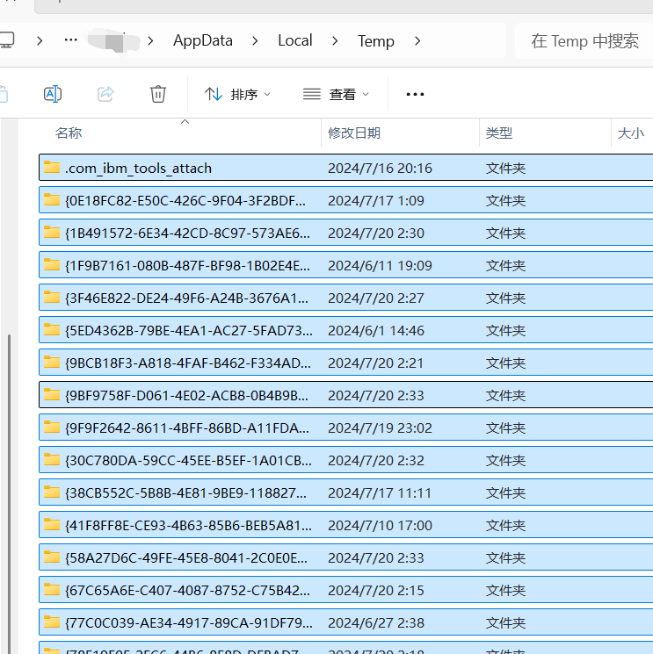Select the {67C65A6E-C407-4087 folder
Image resolution: width=653 pixels, height=654 pixels.
[x=345, y=590]
